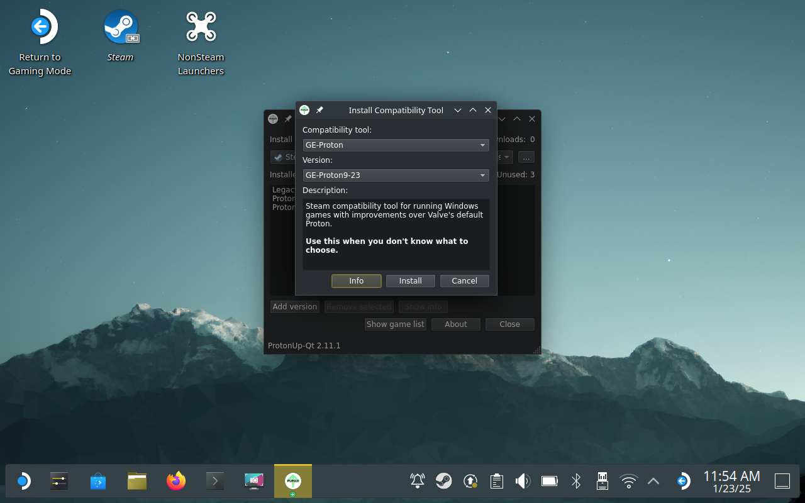Viewport: 805px width, 503px height.
Task: Open the volume control in system tray
Action: pyautogui.click(x=522, y=482)
